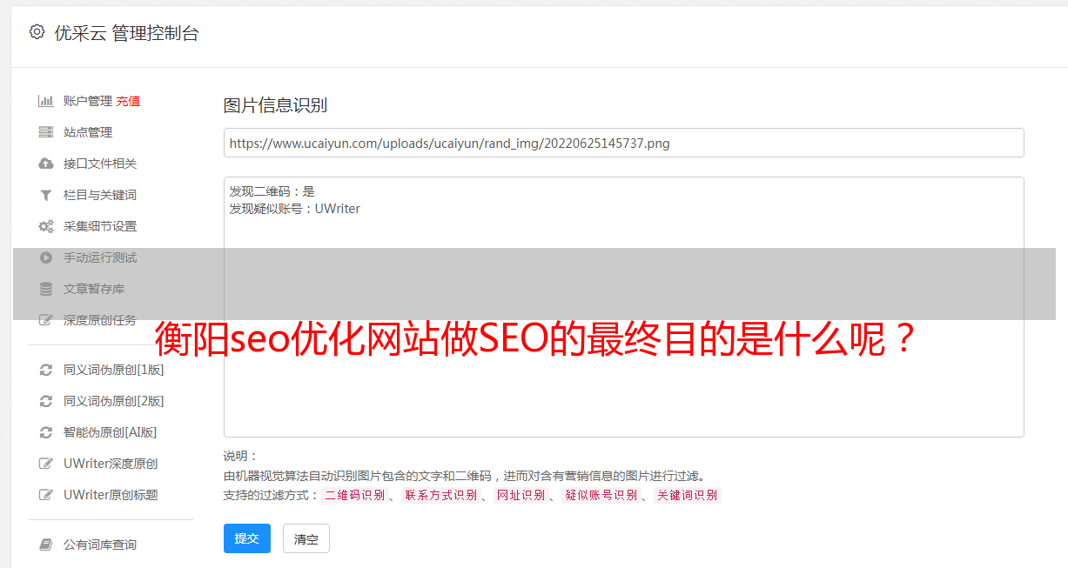Click the image URL input field
The height and width of the screenshot is (568, 1068).
(x=623, y=143)
